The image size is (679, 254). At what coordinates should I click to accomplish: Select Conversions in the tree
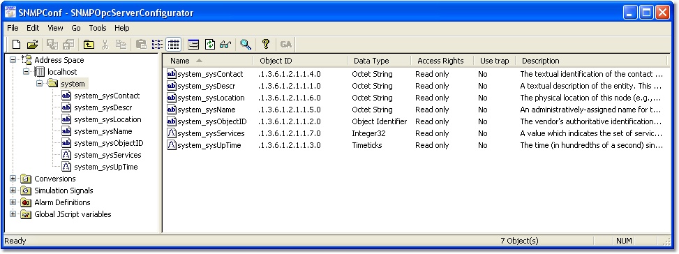click(x=55, y=179)
